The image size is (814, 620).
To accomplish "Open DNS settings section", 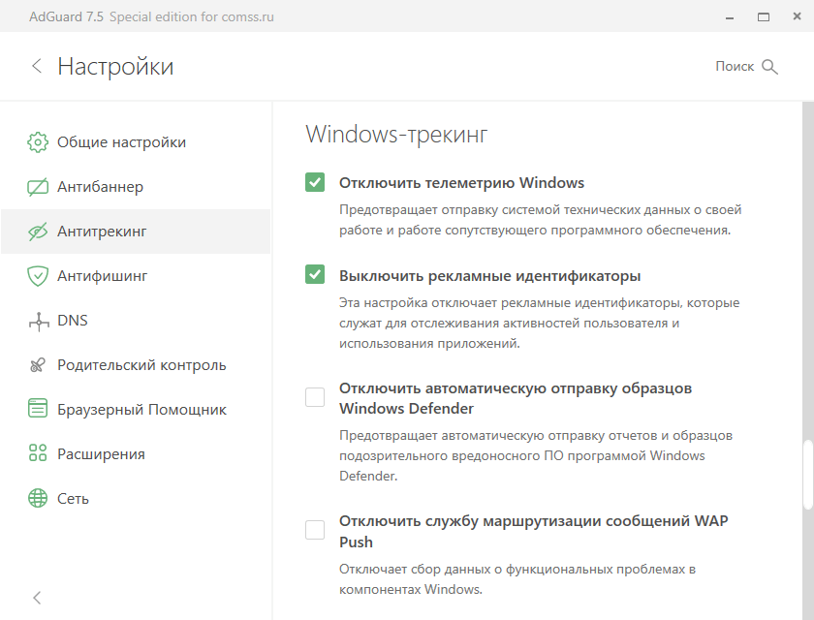I will pos(136,321).
